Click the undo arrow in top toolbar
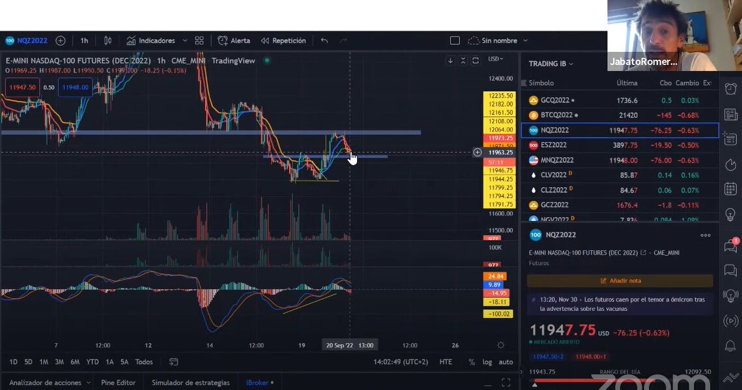The width and height of the screenshot is (742, 390). point(324,40)
